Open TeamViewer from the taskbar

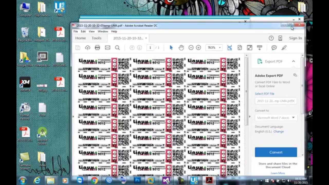(80, 180)
